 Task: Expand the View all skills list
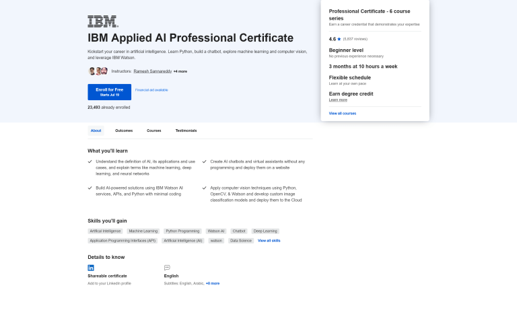coord(269,240)
